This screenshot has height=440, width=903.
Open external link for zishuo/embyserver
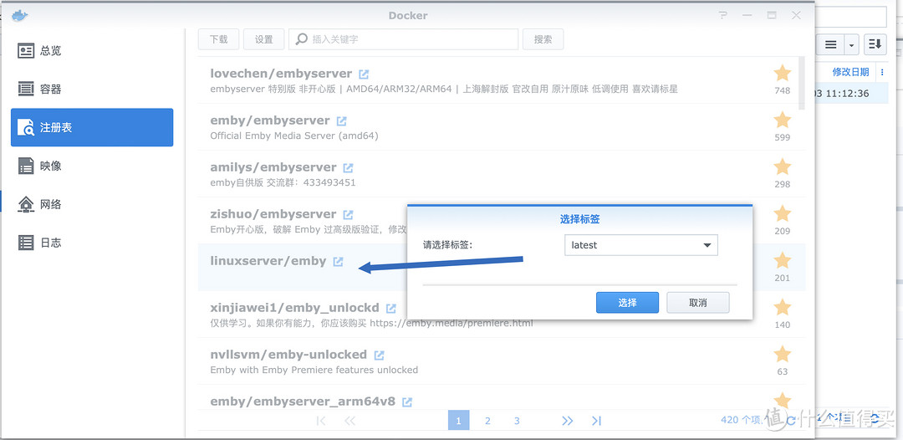click(x=348, y=214)
